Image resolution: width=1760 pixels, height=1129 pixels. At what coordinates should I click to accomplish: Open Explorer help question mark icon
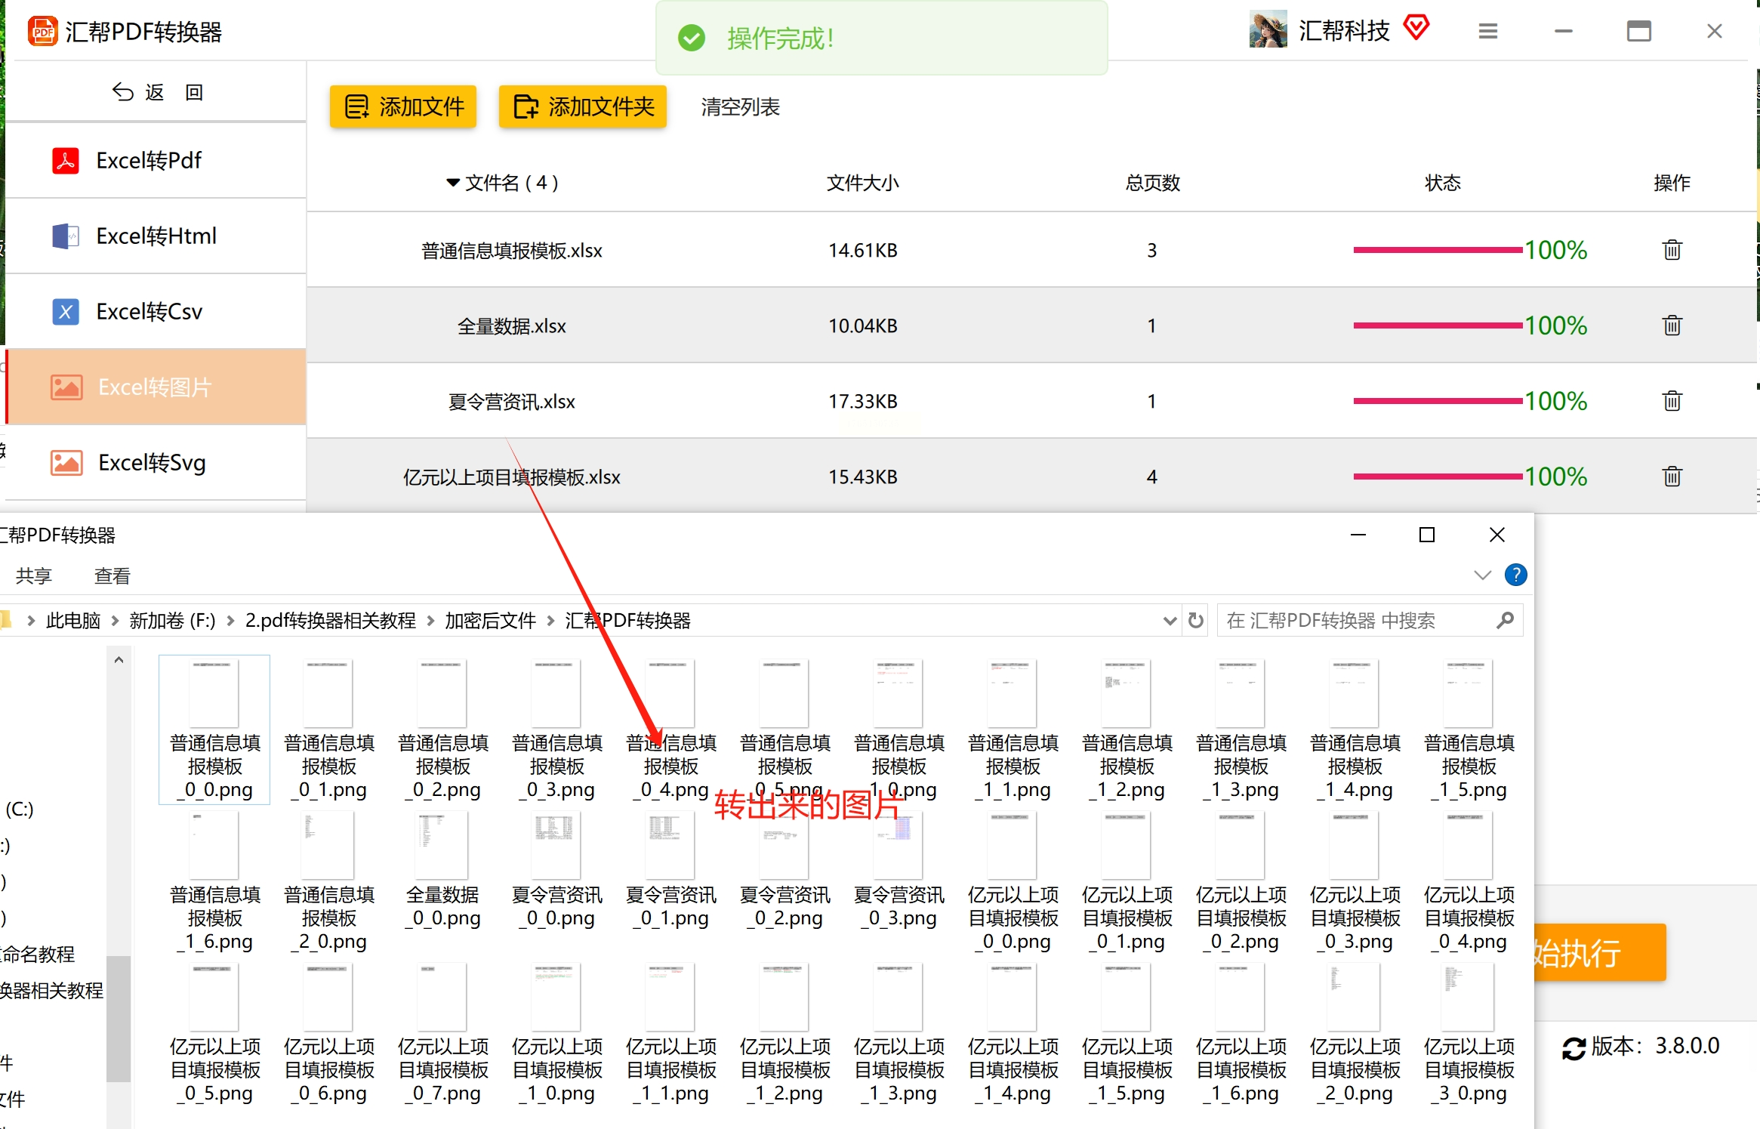coord(1515,575)
